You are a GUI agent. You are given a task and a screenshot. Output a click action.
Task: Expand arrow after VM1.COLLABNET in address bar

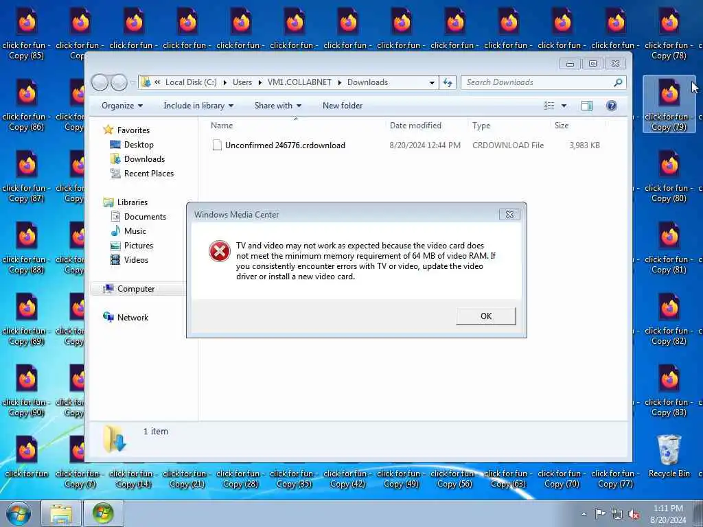[339, 82]
